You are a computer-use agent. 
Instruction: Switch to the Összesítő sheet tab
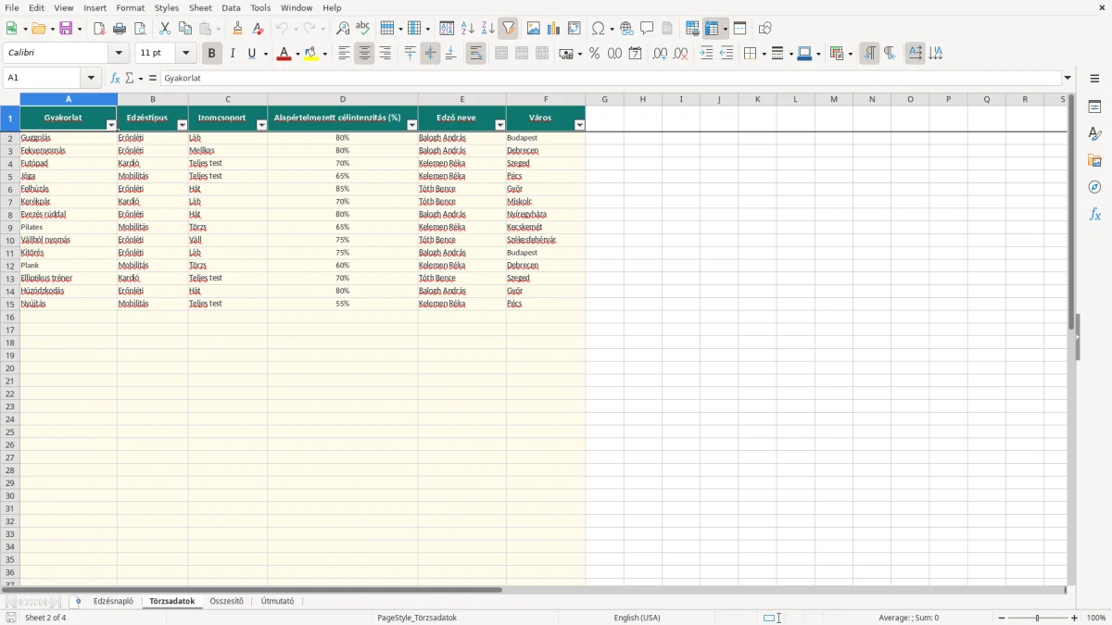point(226,601)
